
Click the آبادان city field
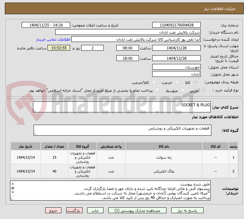point(176,74)
